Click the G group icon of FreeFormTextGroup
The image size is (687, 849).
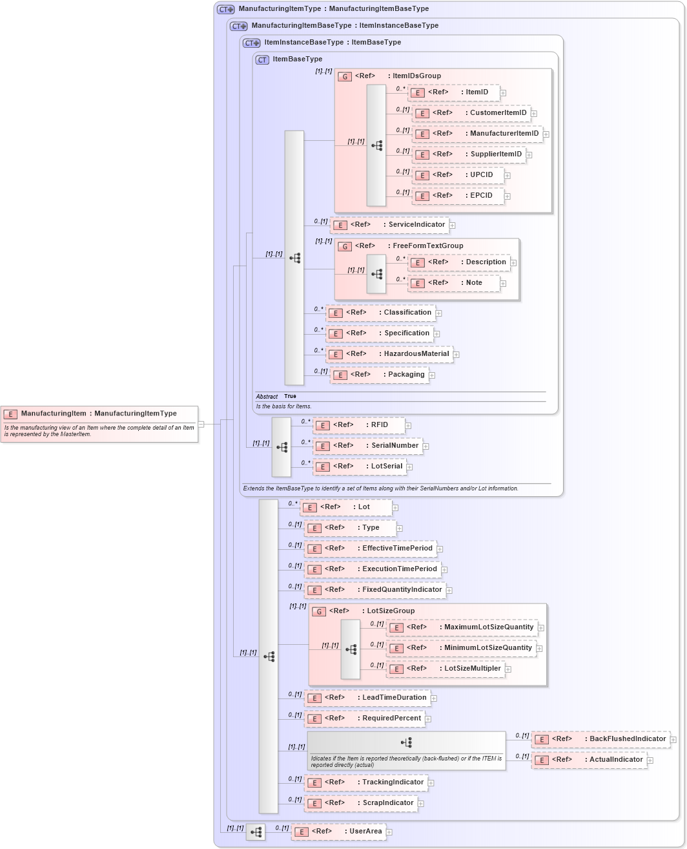click(x=345, y=246)
